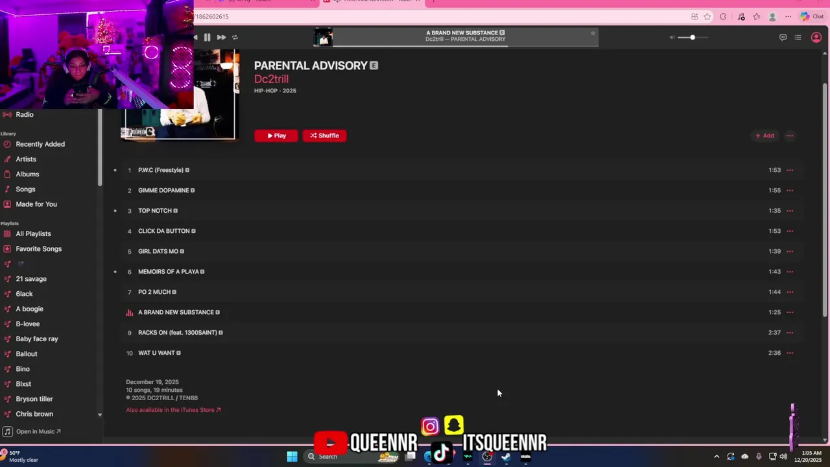
Task: Open more options for CLICK DA BUTTON
Action: tap(790, 231)
